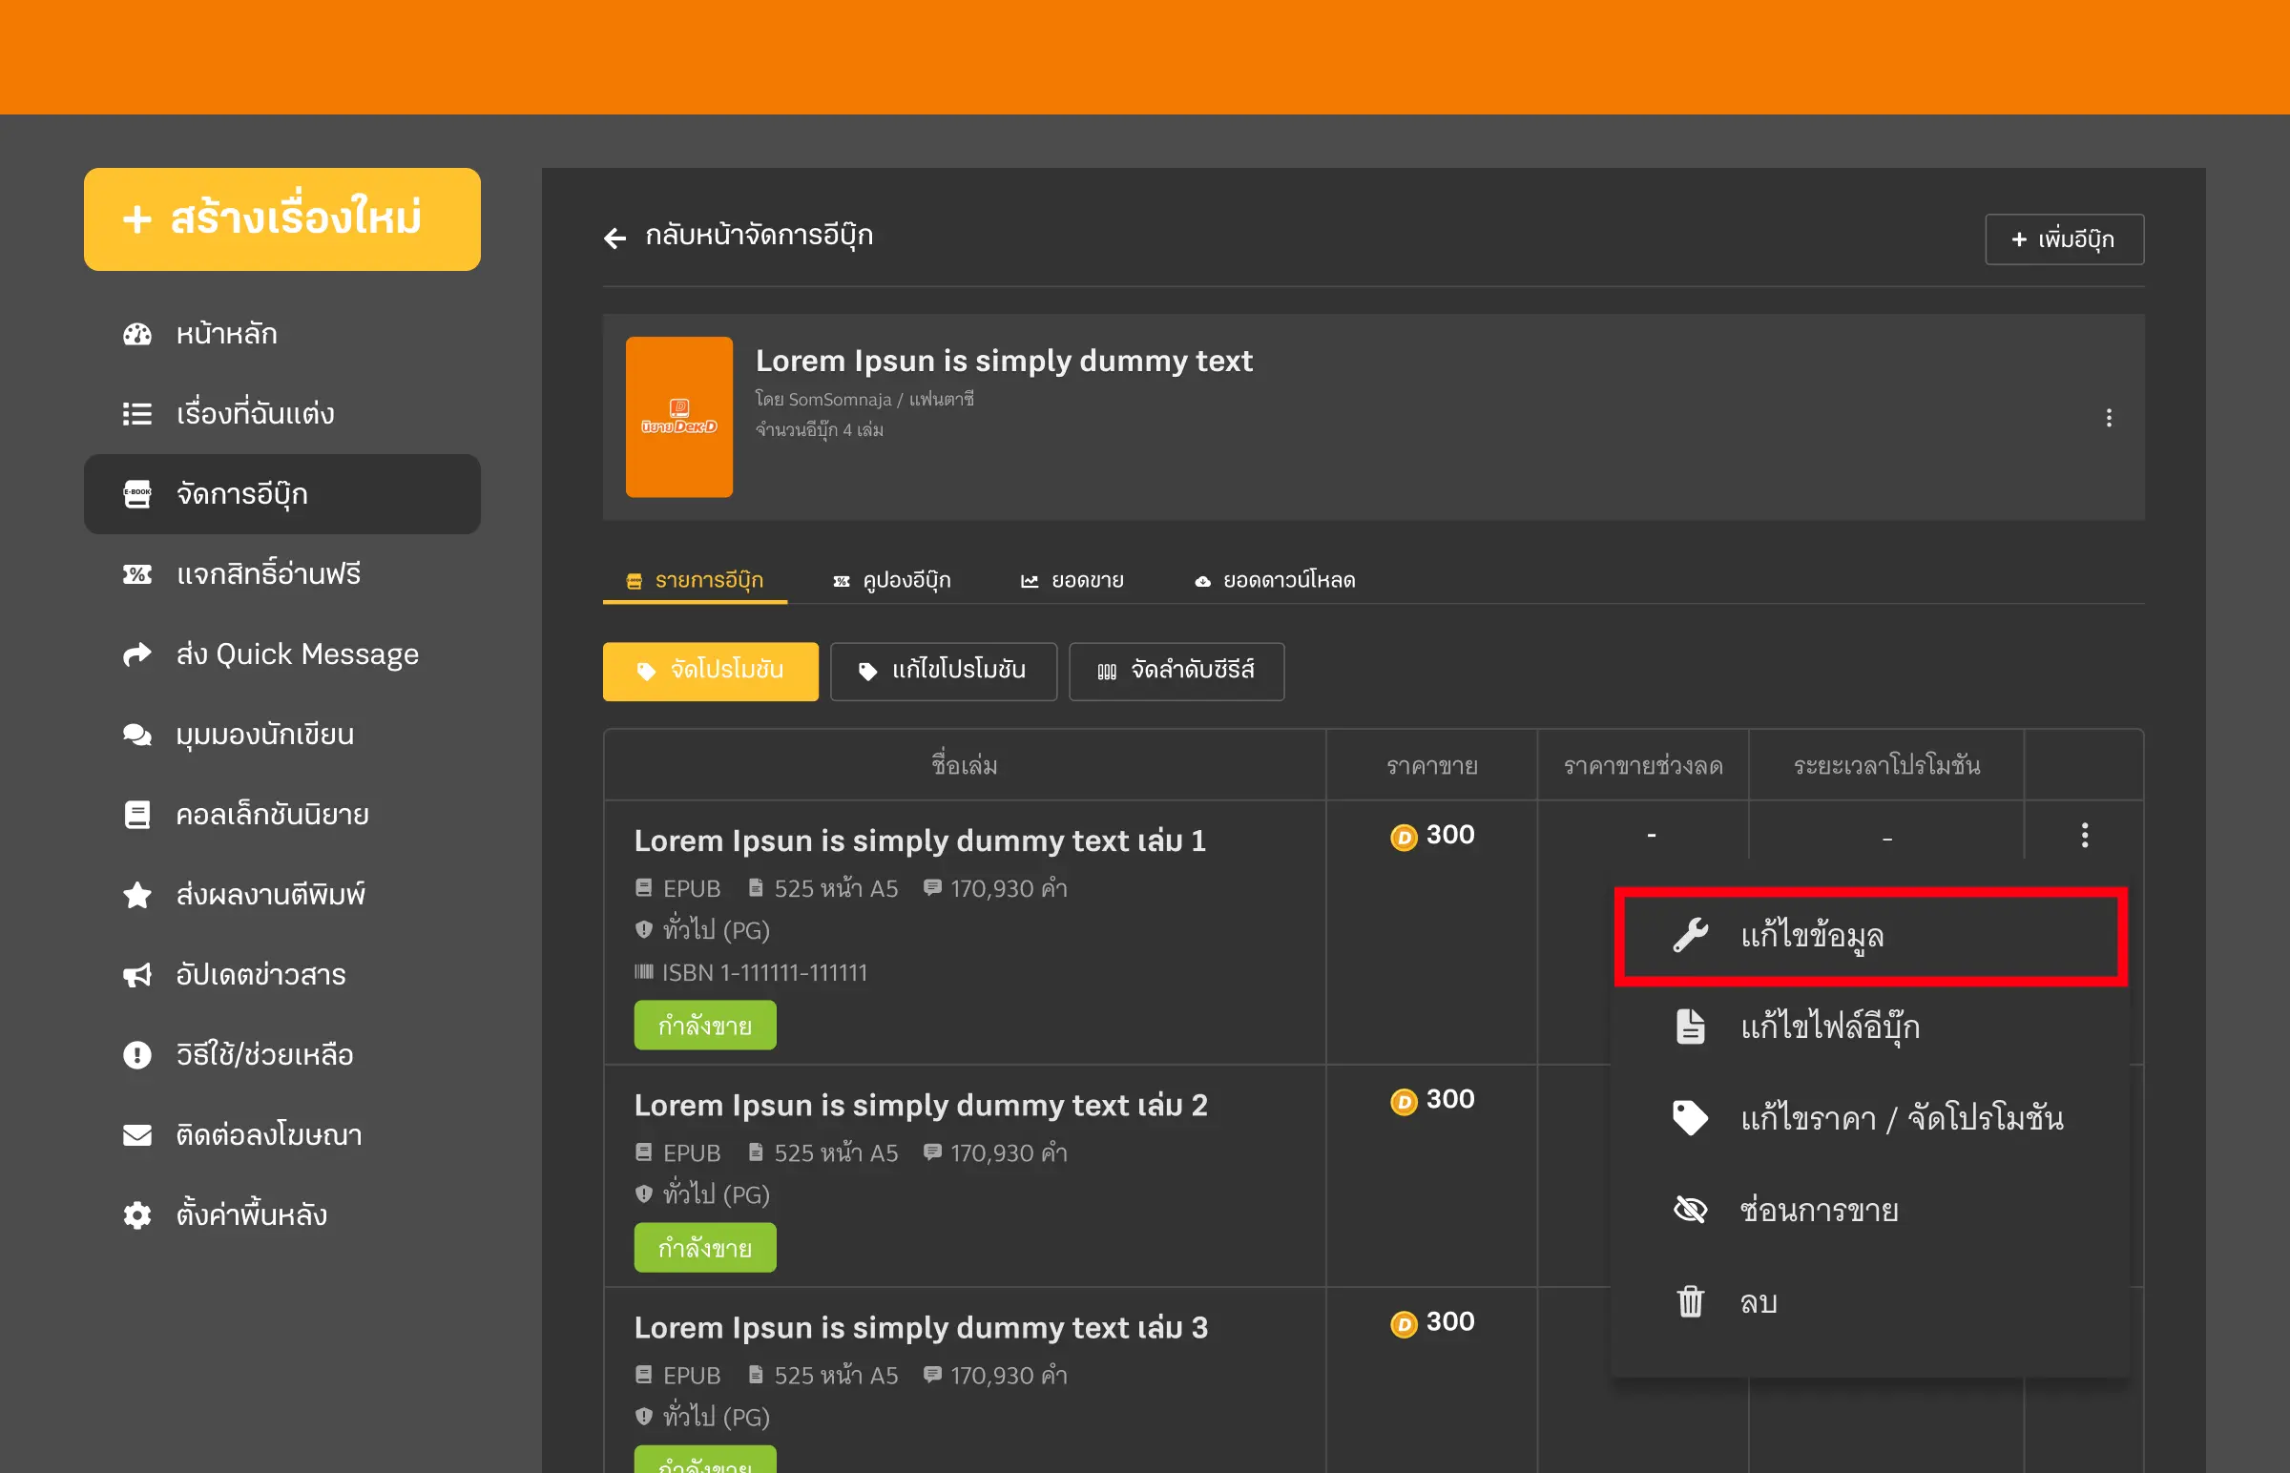This screenshot has height=1473, width=2290.
Task: Click the series title Lorem Ipsun is simply dummy text
Action: 1004,361
